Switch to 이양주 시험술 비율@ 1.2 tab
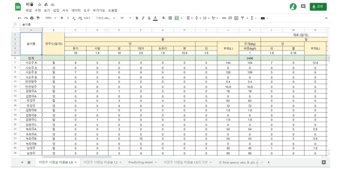 pos(103,162)
